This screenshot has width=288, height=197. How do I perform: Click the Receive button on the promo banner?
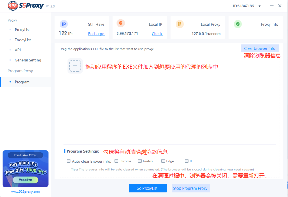pyautogui.click(x=25, y=180)
